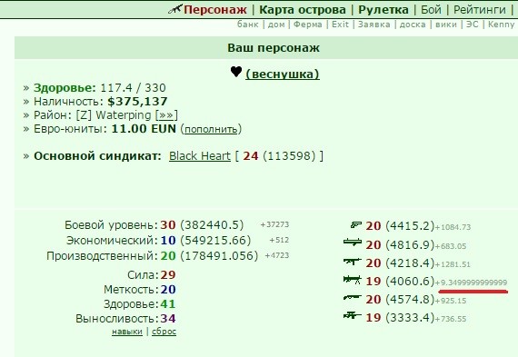
Task: Click combat level experience (382440.5)
Action: tap(212, 225)
